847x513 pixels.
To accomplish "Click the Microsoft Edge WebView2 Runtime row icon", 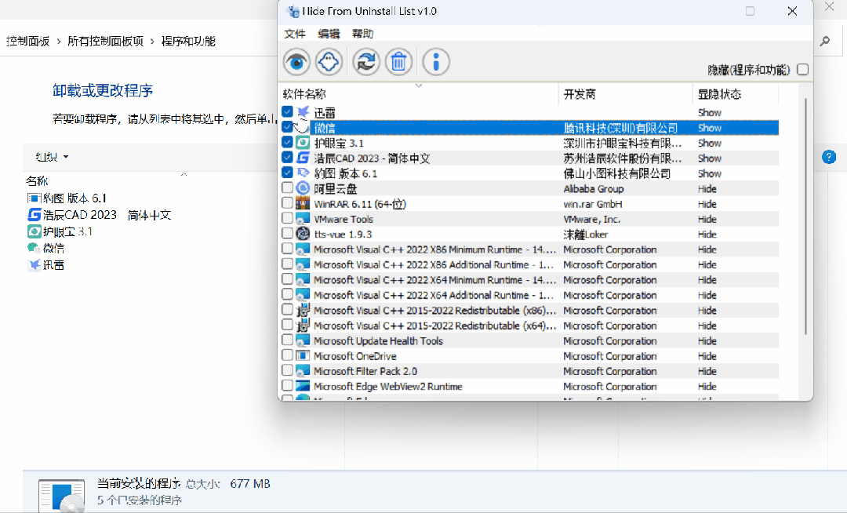I will 303,386.
